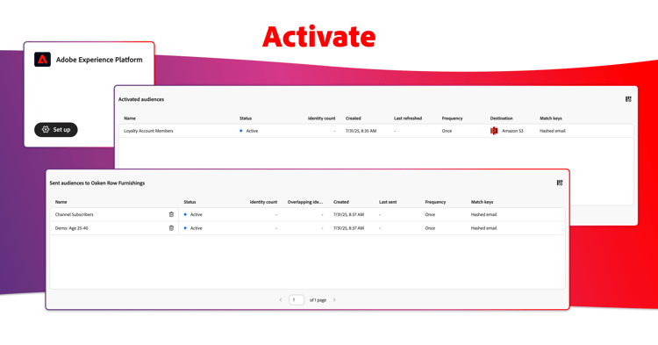Click Active status of Channel Subscribers
Viewport: 658px width, 345px height.
click(193, 214)
